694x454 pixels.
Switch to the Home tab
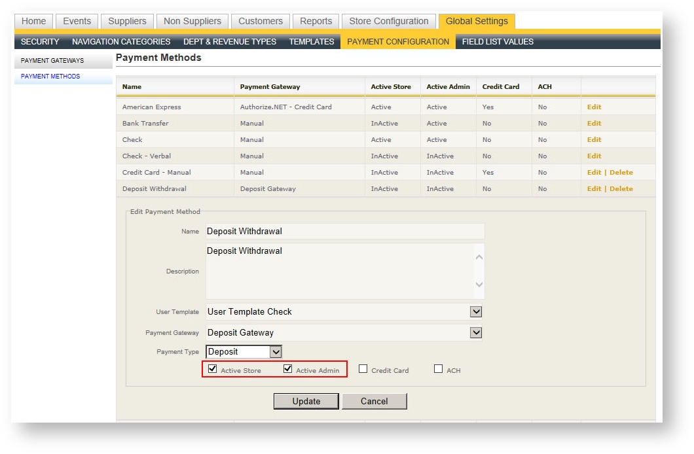coord(33,21)
